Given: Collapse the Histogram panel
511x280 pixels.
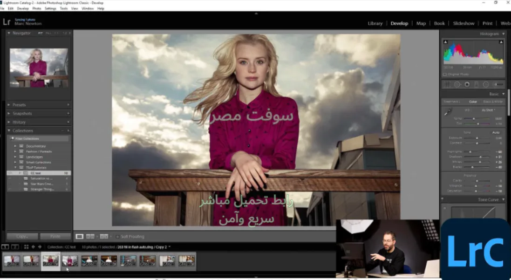Looking at the screenshot, I should coord(503,34).
